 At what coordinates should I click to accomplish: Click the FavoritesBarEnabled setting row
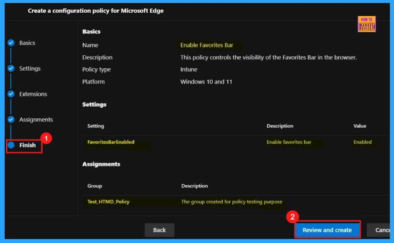236,142
